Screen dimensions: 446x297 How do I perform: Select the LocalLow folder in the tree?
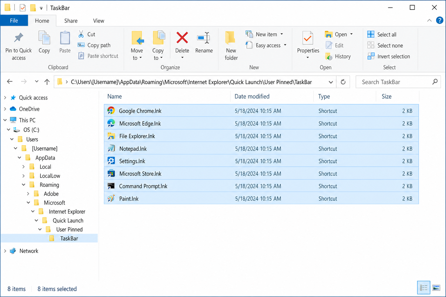click(x=50, y=176)
